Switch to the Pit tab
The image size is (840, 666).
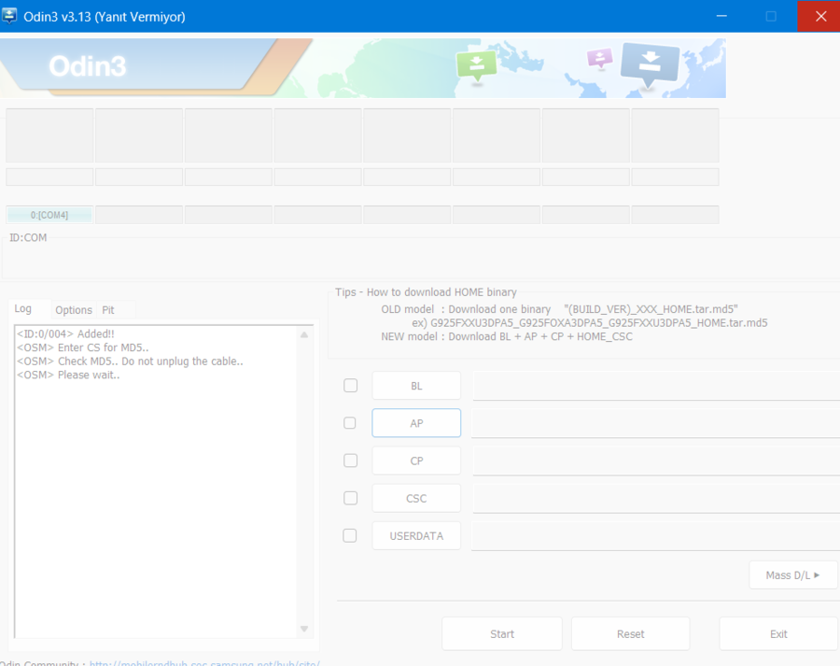[108, 310]
